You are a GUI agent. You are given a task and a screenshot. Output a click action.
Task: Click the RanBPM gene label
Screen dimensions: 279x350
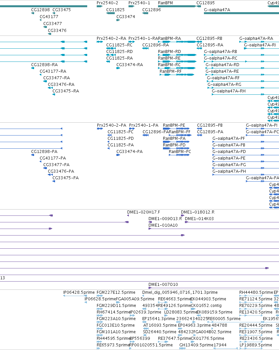pyautogui.click(x=165, y=3)
